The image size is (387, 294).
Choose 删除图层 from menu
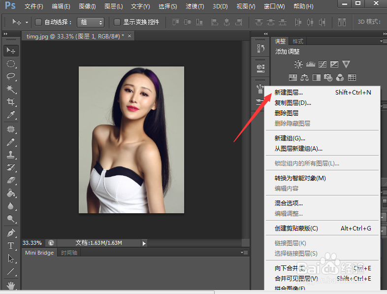coord(322,113)
